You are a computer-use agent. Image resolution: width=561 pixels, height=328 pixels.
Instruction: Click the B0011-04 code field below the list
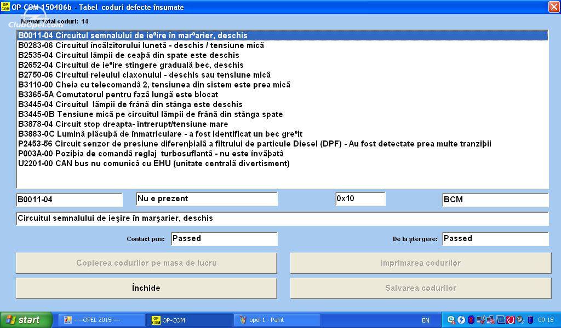point(70,200)
